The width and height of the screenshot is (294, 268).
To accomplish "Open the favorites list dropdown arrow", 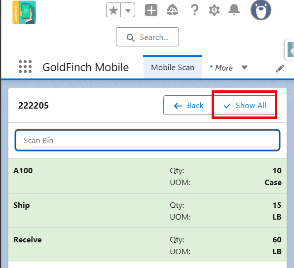I will tap(128, 10).
